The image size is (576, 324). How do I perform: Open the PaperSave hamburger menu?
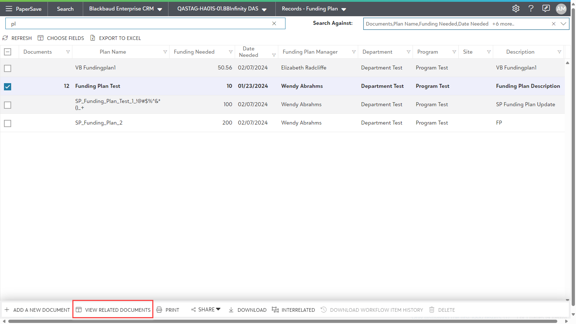coord(9,9)
